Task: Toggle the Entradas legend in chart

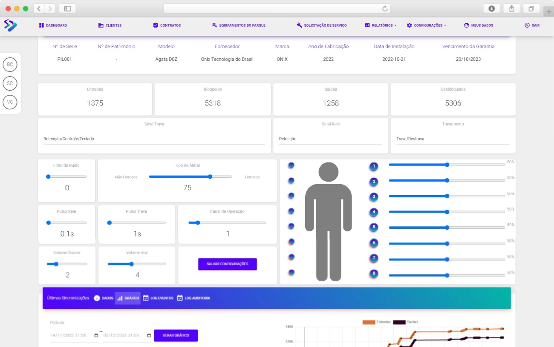Action: [x=376, y=322]
